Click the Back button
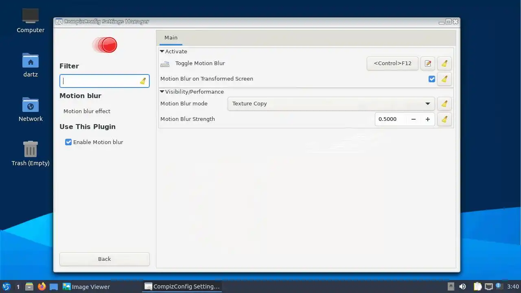The image size is (521, 293). (105, 259)
